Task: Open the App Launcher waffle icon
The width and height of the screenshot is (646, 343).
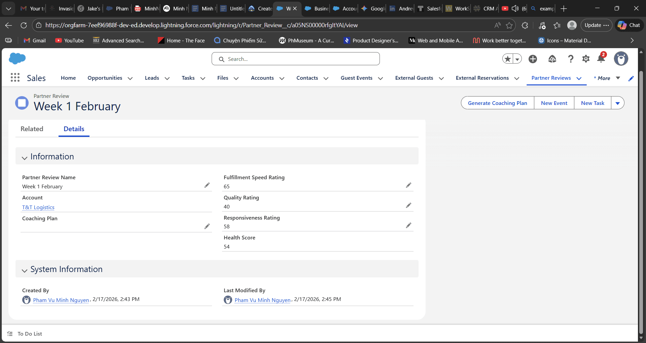Action: click(15, 78)
